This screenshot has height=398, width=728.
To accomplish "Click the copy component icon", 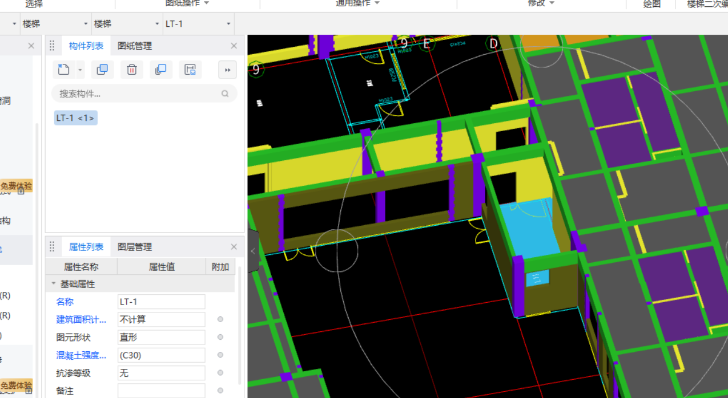I will pos(102,70).
